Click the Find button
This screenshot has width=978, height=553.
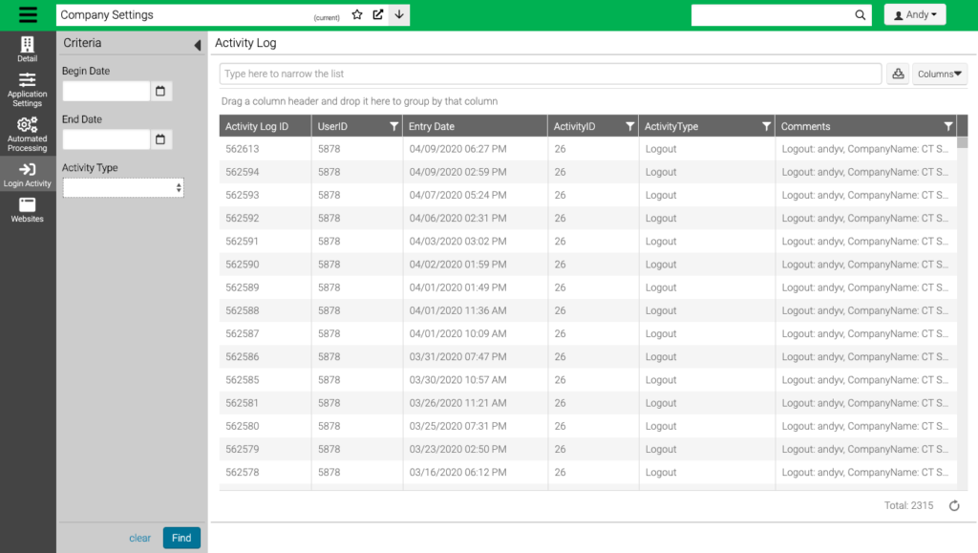181,538
